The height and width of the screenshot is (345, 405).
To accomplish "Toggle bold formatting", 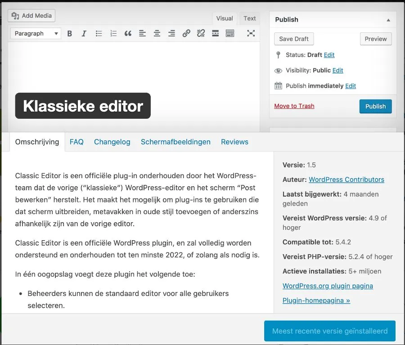I will point(69,33).
